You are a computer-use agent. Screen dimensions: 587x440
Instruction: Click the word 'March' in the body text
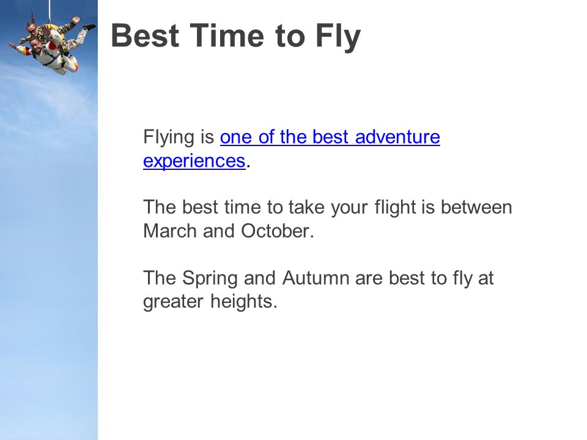click(x=170, y=231)
